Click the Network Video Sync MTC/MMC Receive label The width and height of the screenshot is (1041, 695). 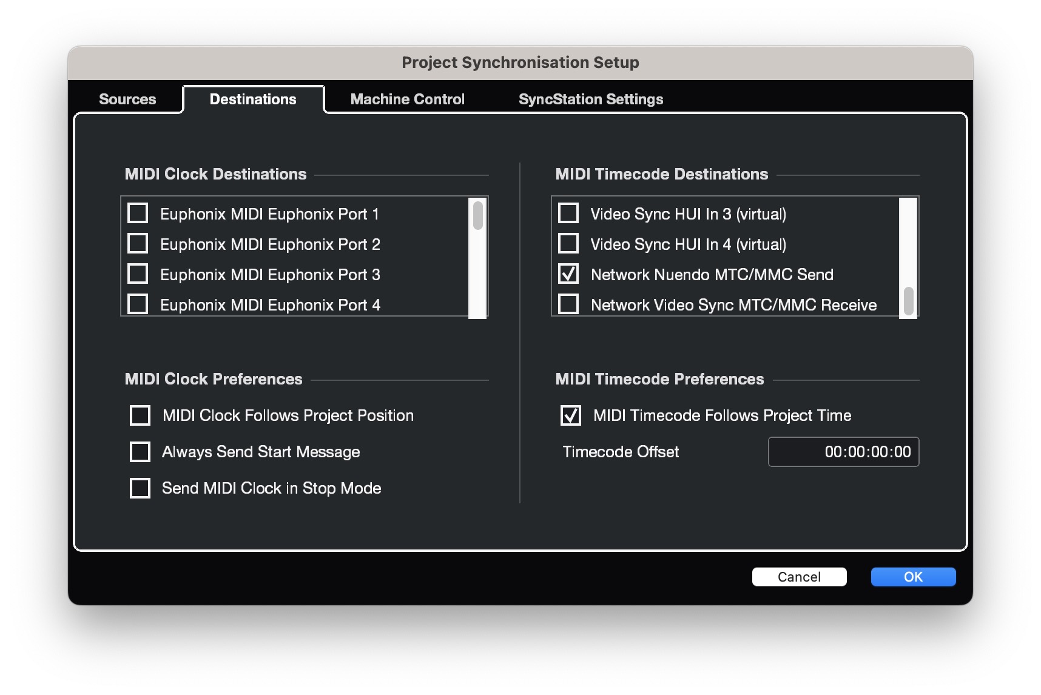[734, 305]
